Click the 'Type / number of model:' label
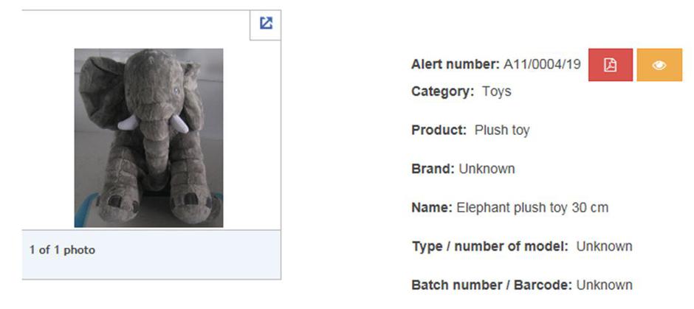The image size is (694, 309). 489,246
